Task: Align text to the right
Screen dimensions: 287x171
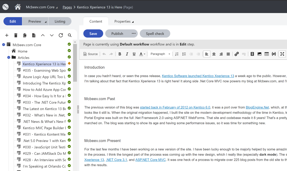Action: (x=221, y=54)
